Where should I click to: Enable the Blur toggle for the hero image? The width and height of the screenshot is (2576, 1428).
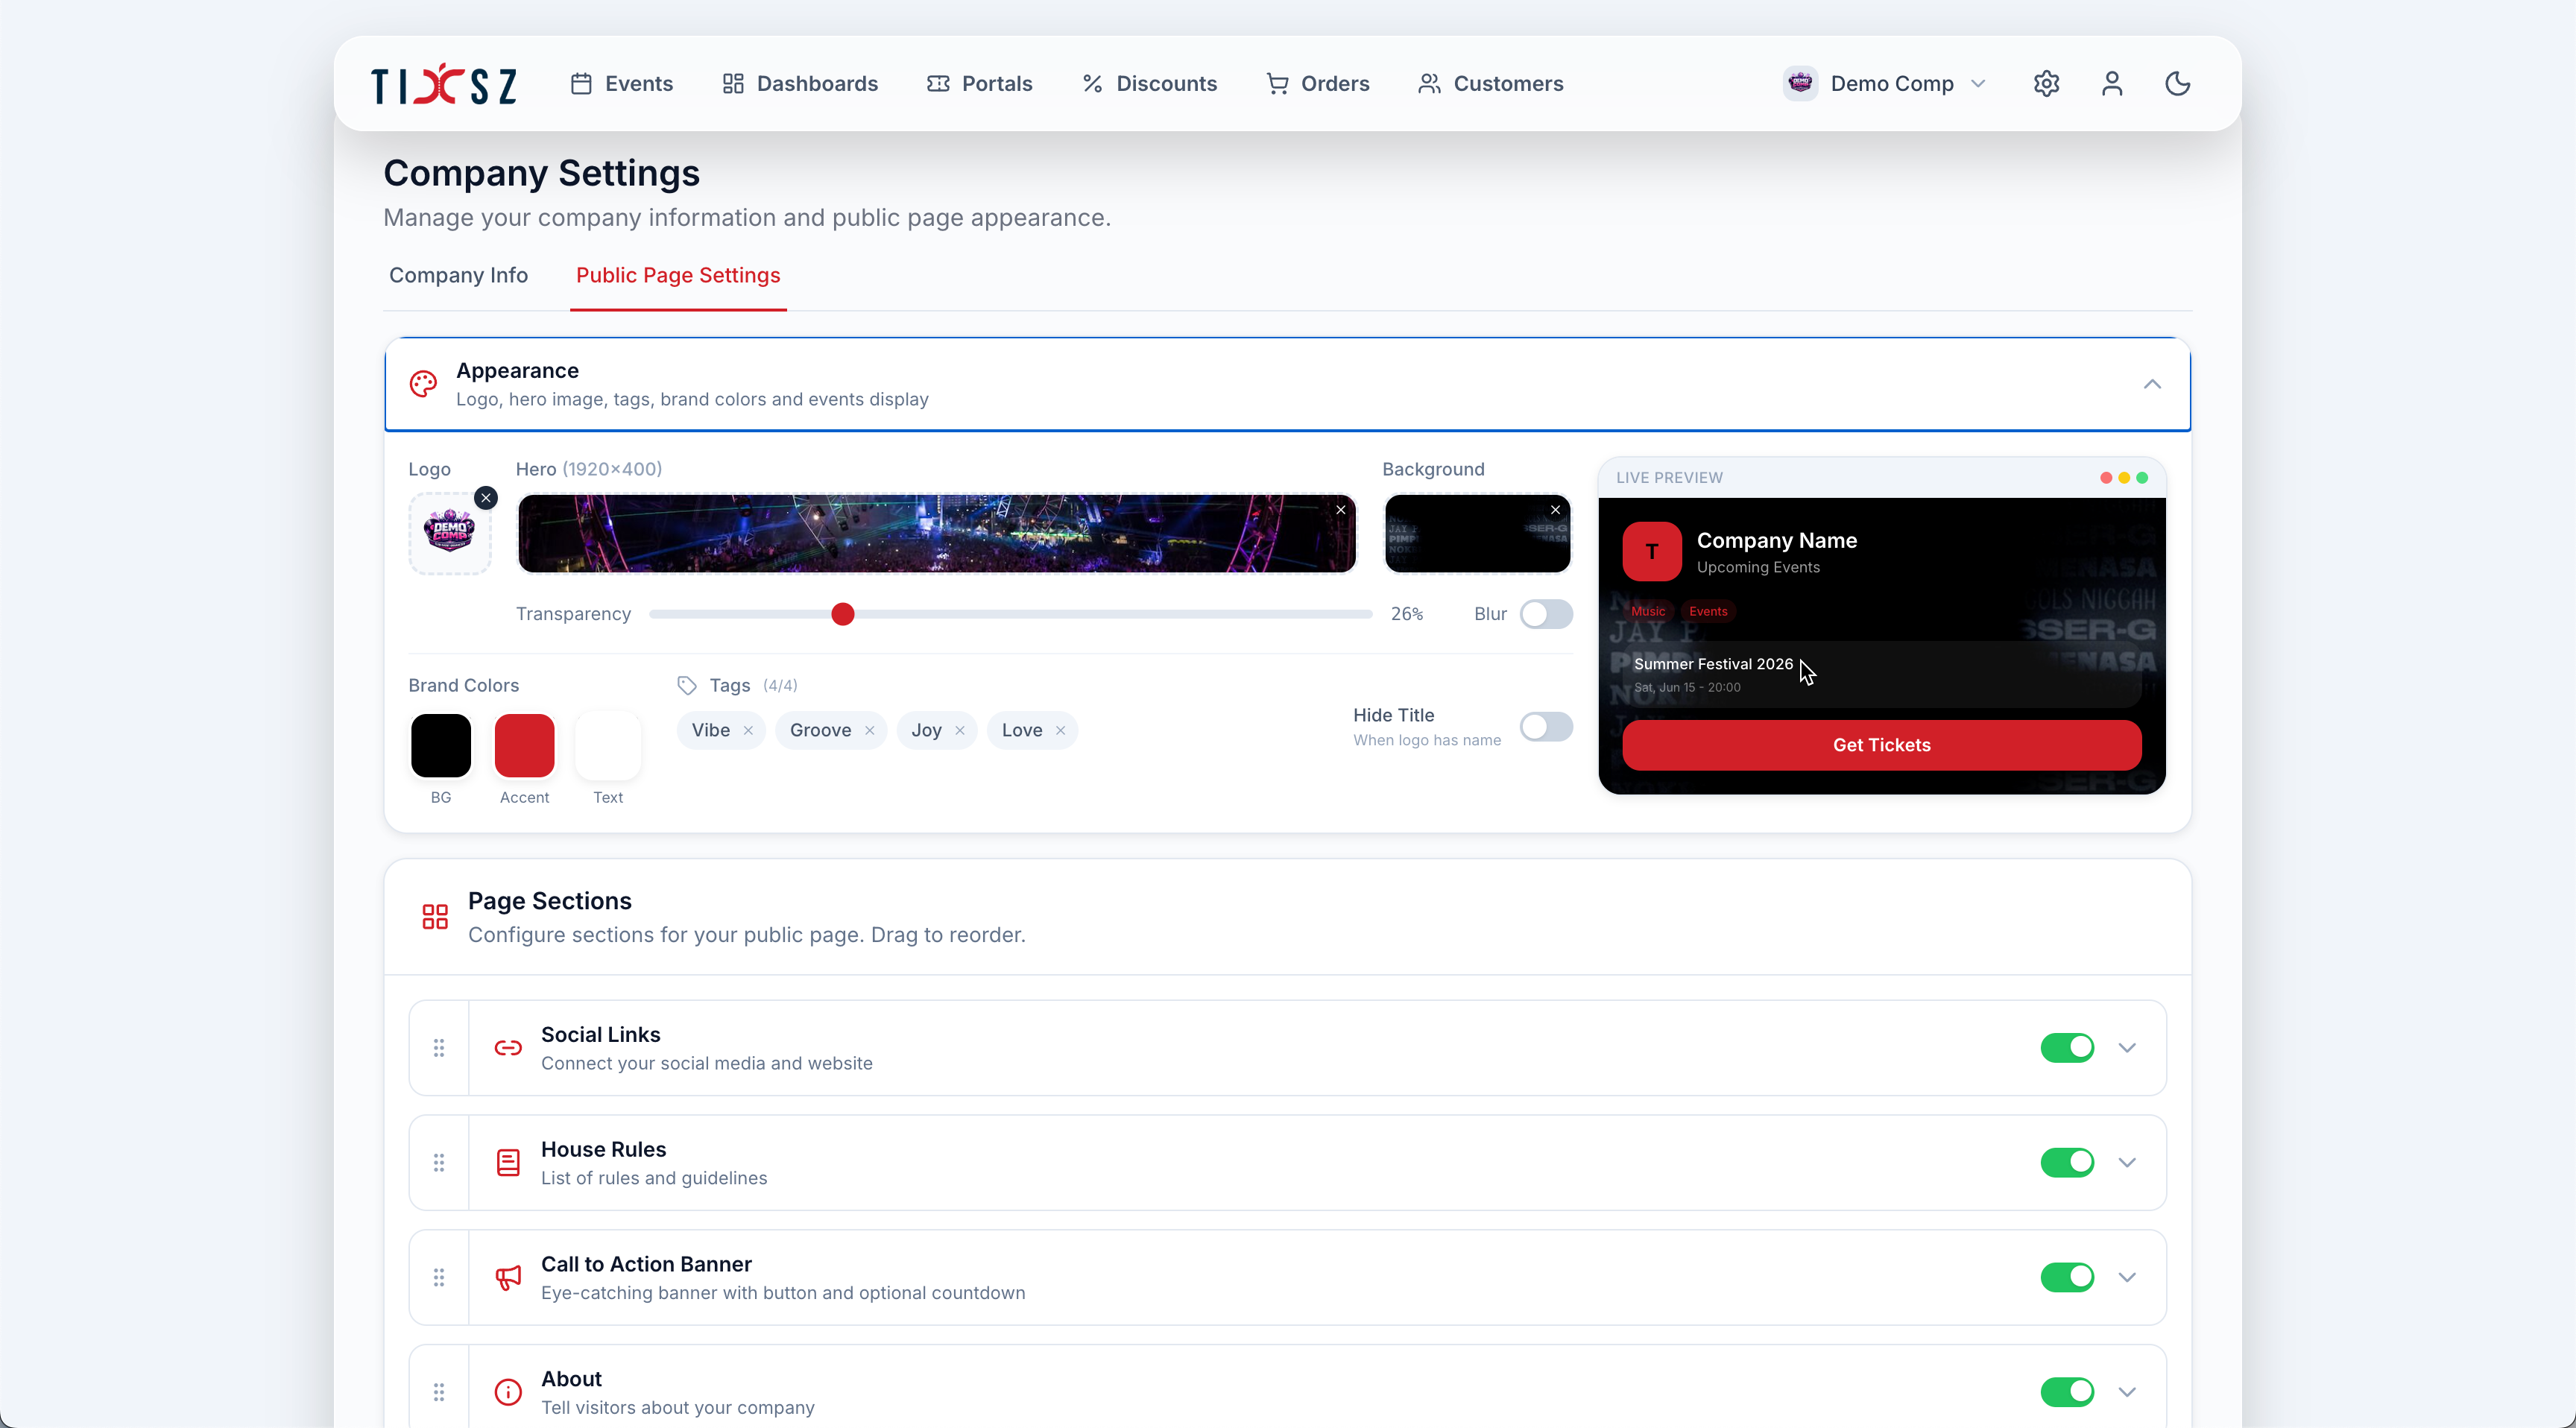[1545, 613]
